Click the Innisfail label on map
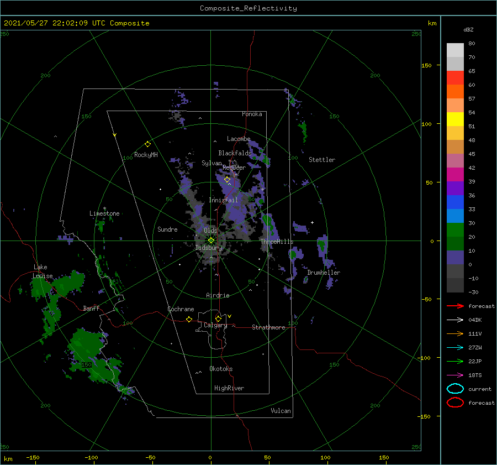Viewport: 497px width, 465px height. point(223,200)
